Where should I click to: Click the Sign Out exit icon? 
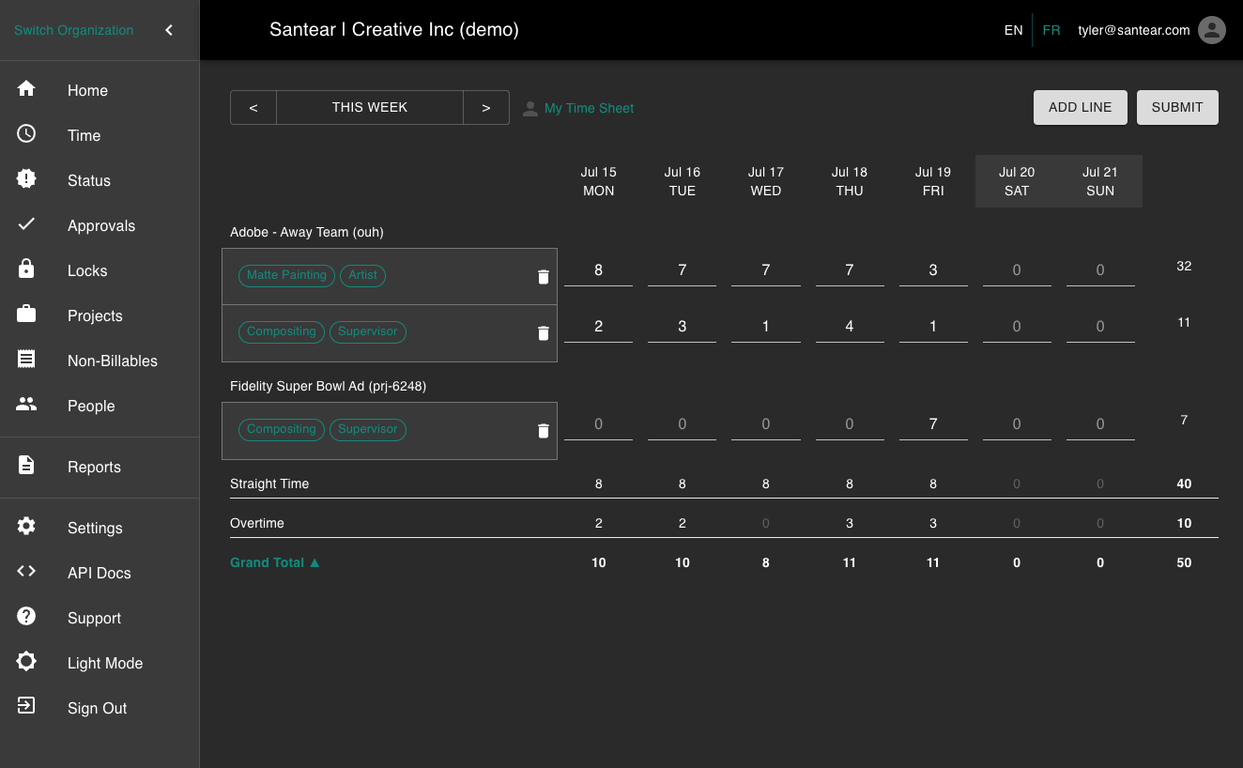pos(26,705)
